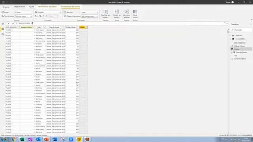This screenshot has height=142, width=253.
Task: Collapse the Vendas 2019 table
Action: point(231,39)
